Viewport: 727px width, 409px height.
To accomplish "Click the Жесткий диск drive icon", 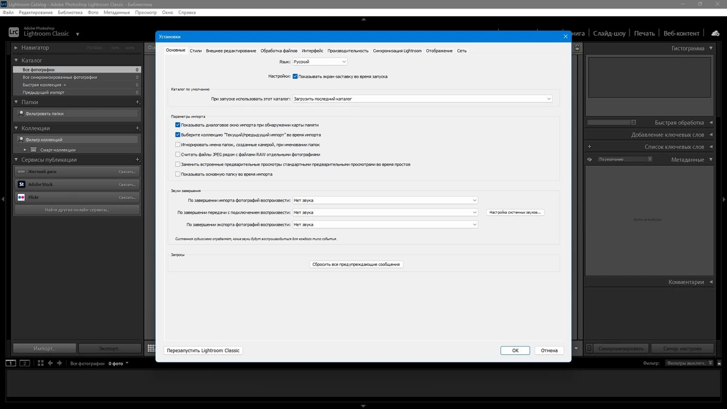I will pos(21,171).
